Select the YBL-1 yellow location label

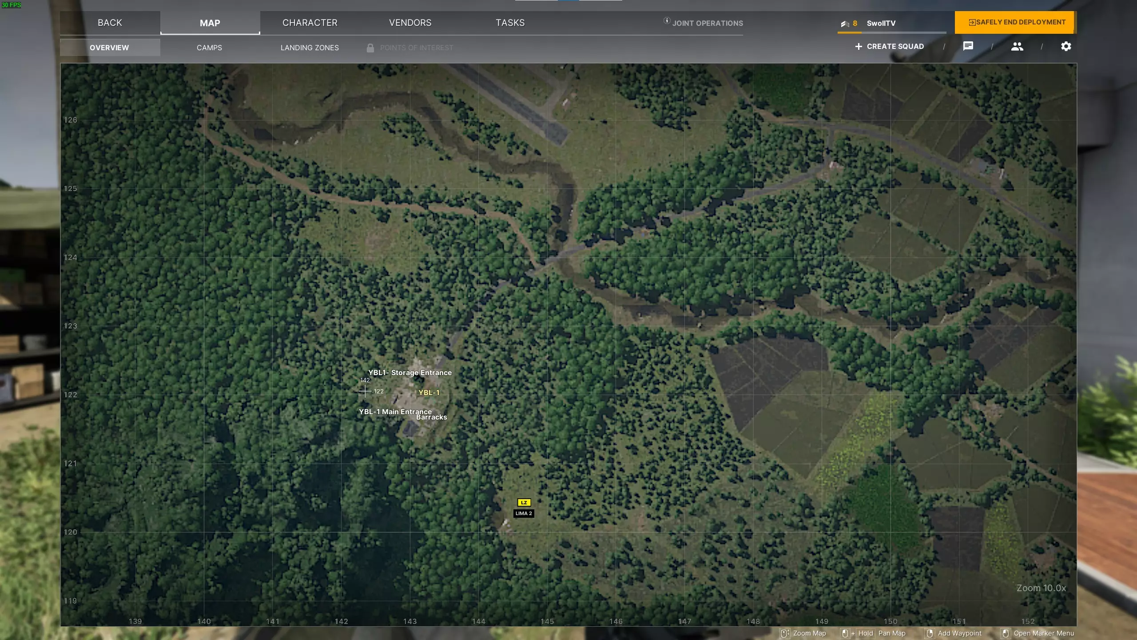coord(429,392)
